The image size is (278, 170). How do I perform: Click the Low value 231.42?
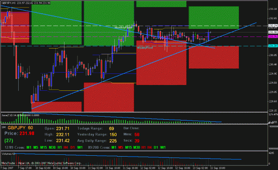pyautogui.click(x=63, y=141)
